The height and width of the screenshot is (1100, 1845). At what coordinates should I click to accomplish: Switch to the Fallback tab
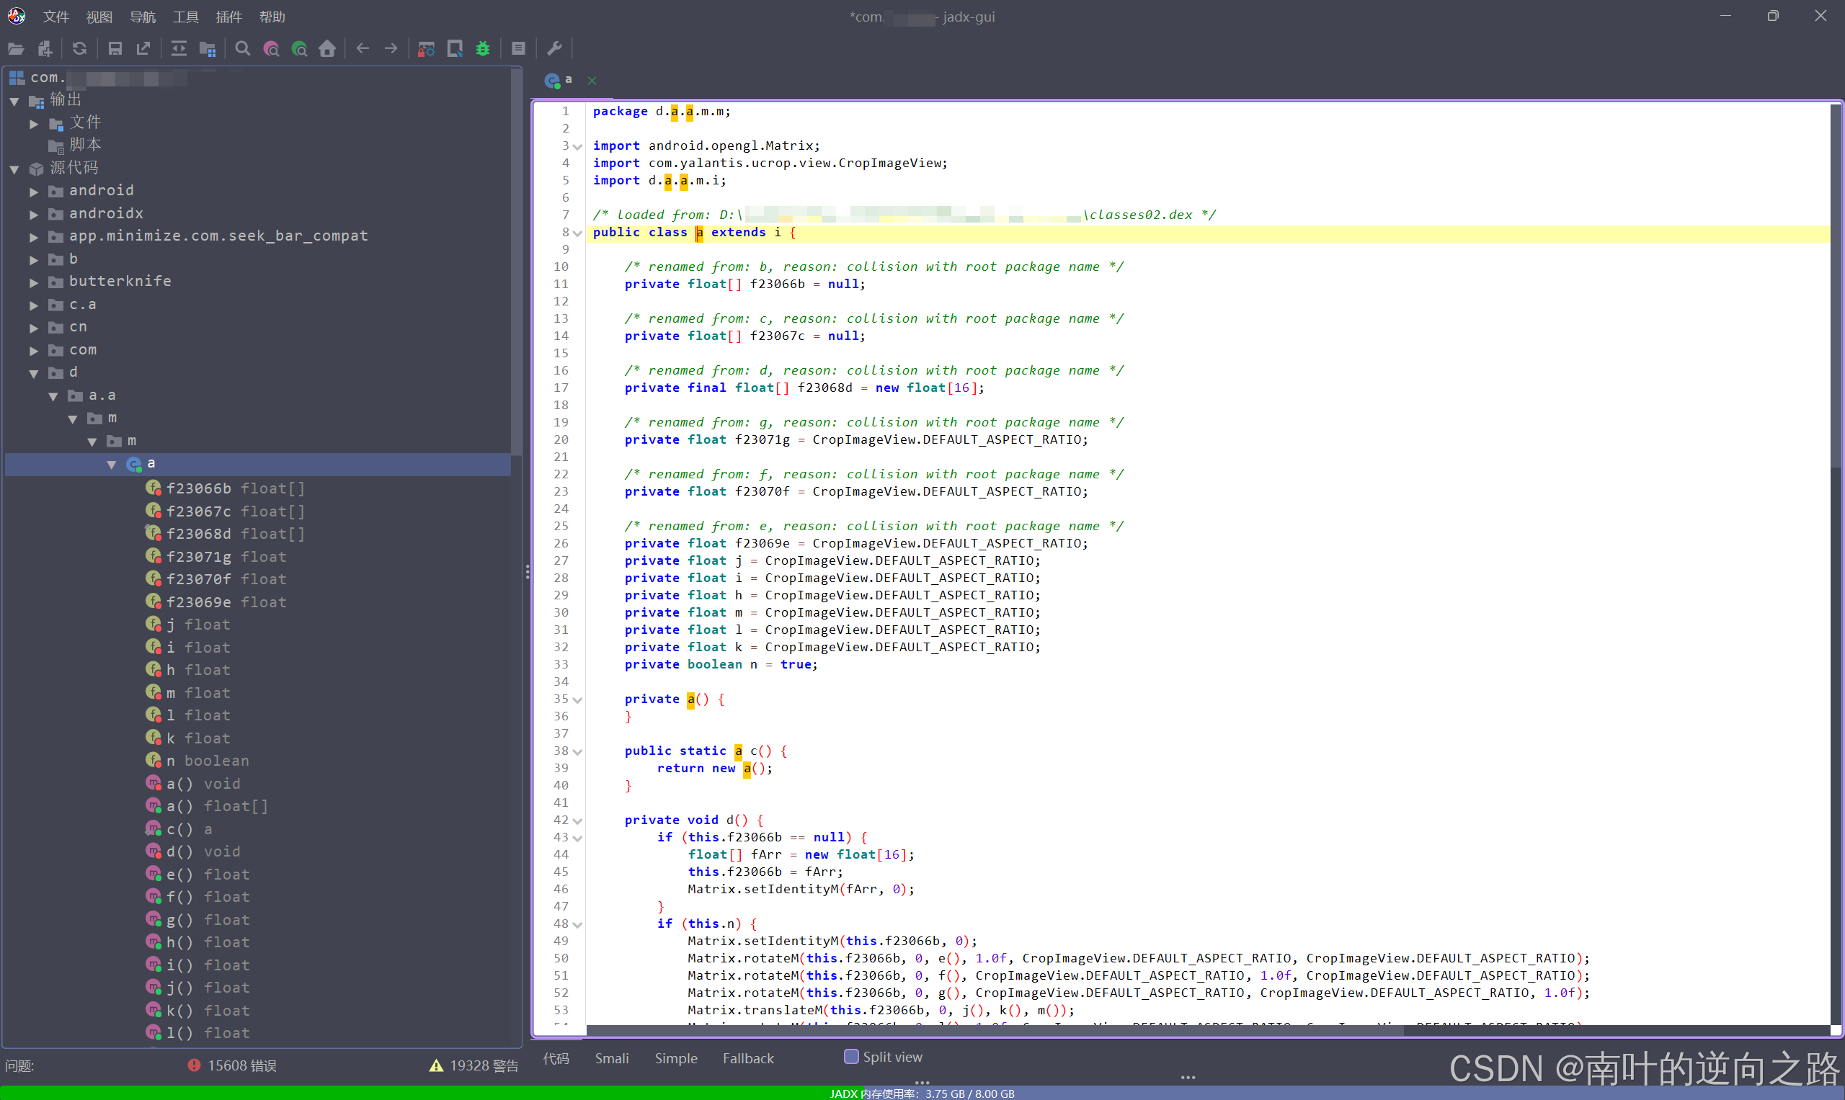[x=747, y=1057]
